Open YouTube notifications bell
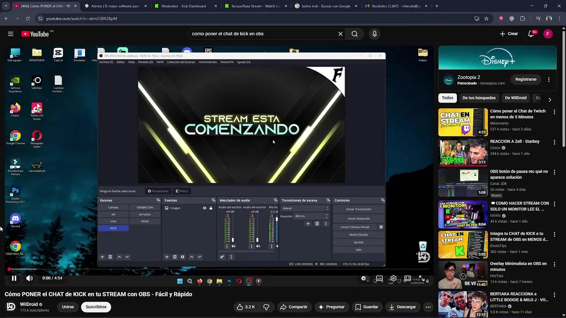 tap(532, 34)
